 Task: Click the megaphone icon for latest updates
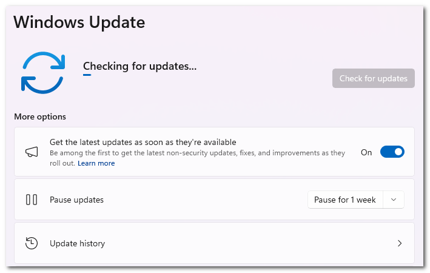click(x=32, y=152)
